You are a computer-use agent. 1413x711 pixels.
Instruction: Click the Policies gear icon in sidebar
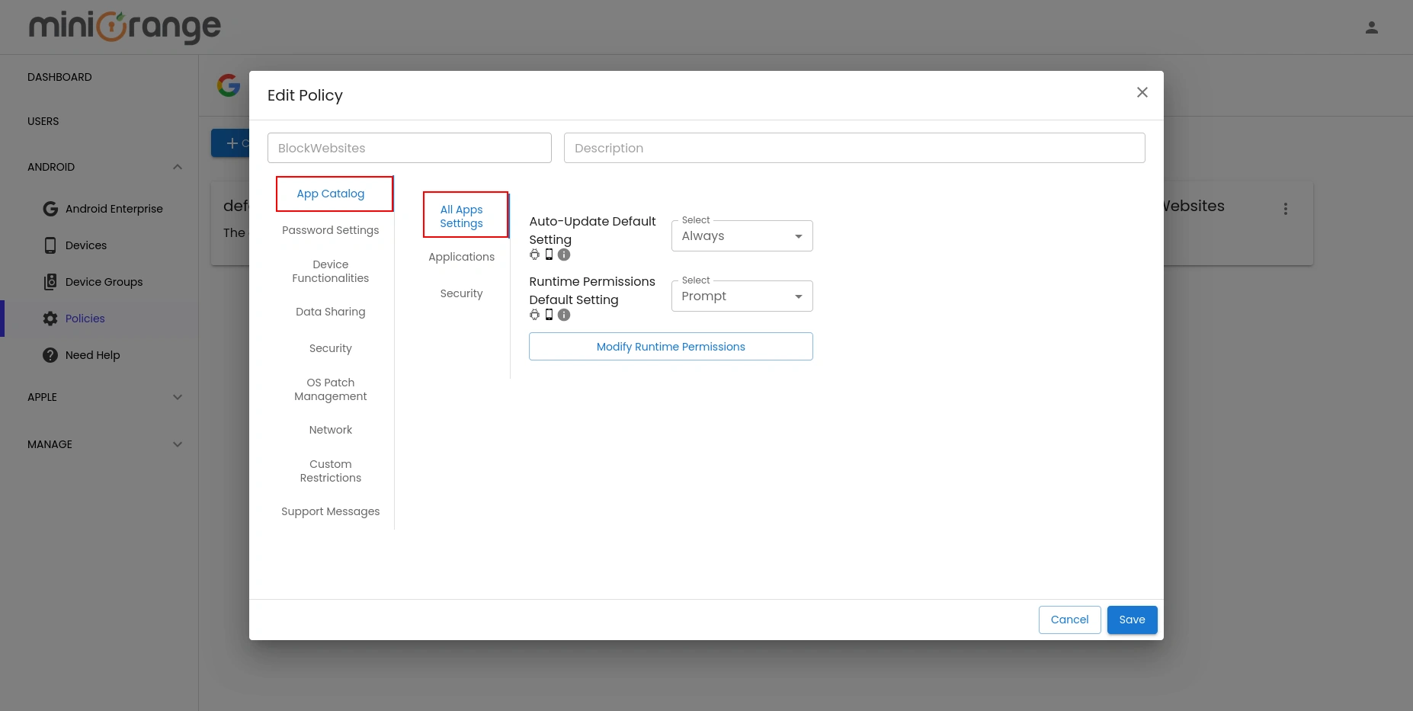coord(50,319)
